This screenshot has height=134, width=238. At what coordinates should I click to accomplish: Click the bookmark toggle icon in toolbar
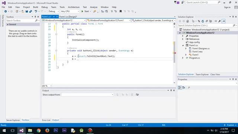click(x=120, y=12)
